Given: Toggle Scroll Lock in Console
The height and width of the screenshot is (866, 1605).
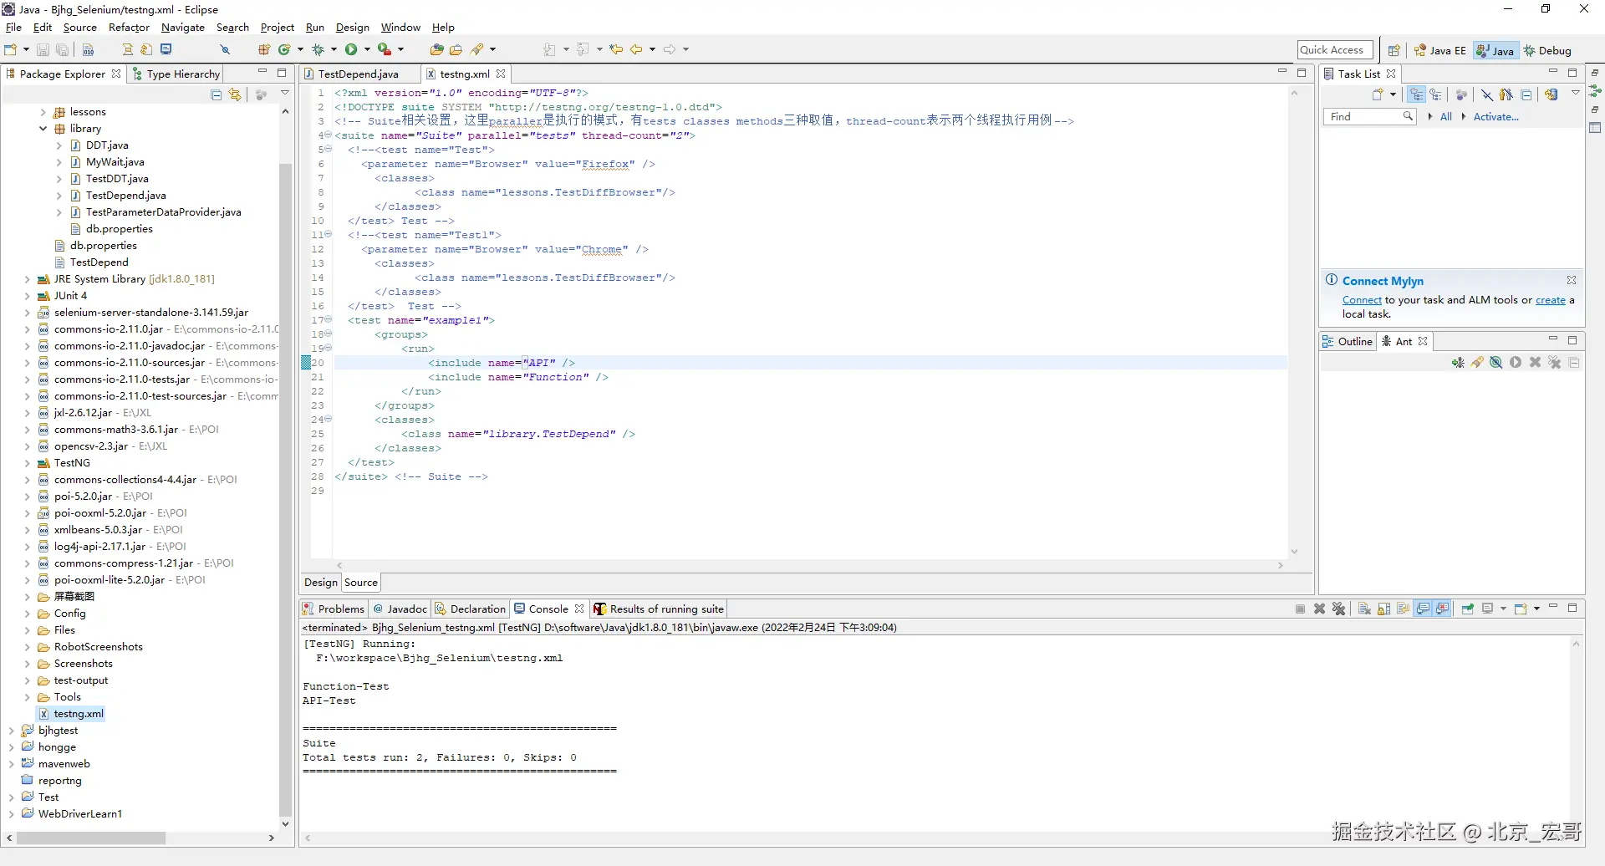Looking at the screenshot, I should (1383, 609).
